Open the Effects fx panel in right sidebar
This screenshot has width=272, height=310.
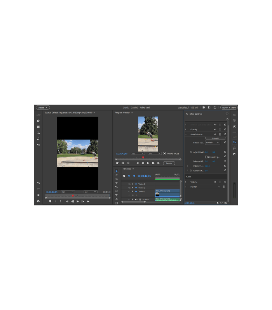tap(234, 148)
